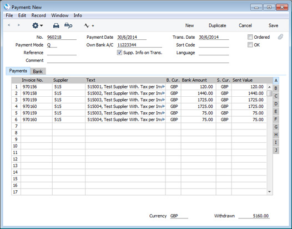The image size is (292, 229).
Task: Click the grid vertical scrollbar thumb
Action: pyautogui.click(x=269, y=93)
